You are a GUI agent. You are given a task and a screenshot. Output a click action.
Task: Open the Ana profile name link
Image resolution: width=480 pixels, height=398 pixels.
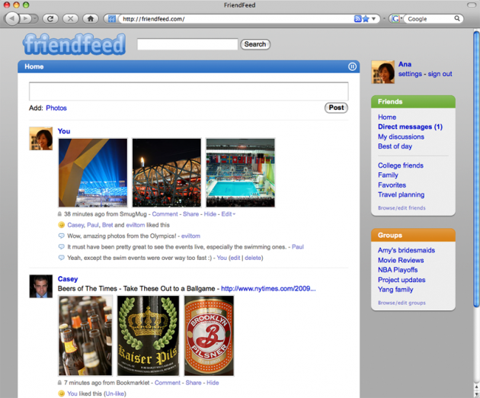(405, 64)
